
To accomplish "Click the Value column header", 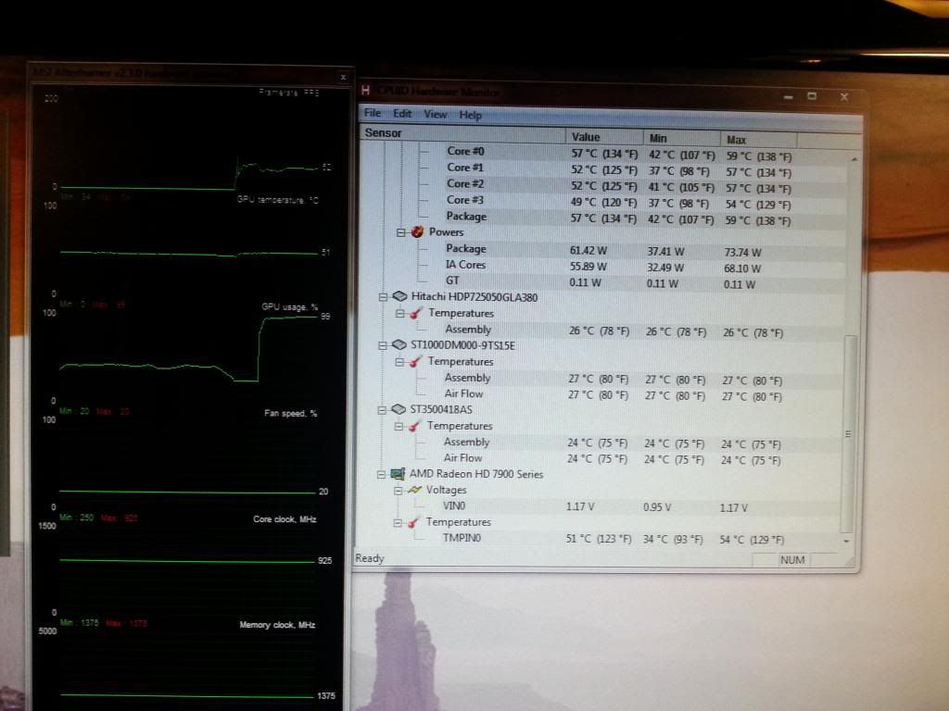I will (604, 137).
